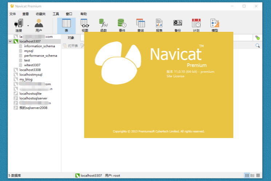Select the test database
The image size is (271, 181).
pos(27,60)
